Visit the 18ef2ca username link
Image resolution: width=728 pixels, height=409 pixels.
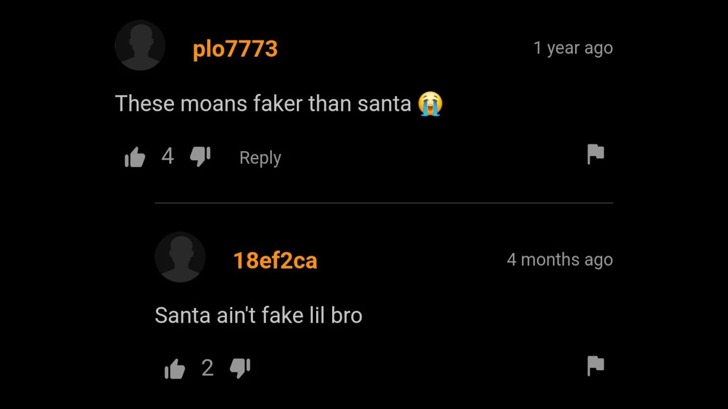(x=275, y=261)
